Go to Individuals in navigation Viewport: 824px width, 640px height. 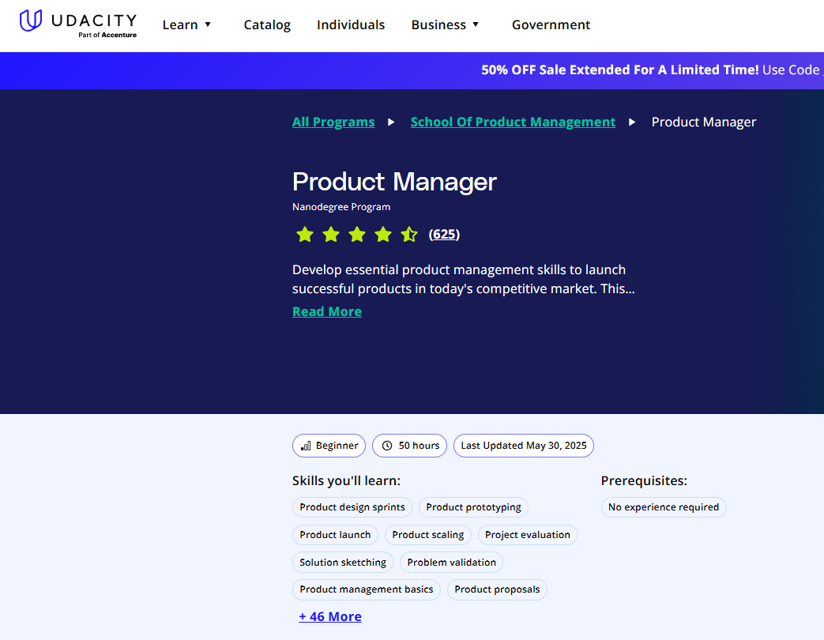pos(351,24)
